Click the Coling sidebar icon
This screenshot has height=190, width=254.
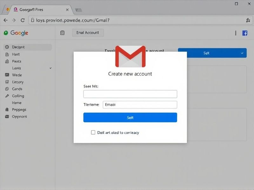pyautogui.click(x=7, y=96)
